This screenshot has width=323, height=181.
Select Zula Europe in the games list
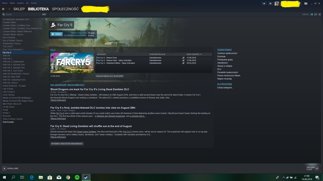(8, 122)
